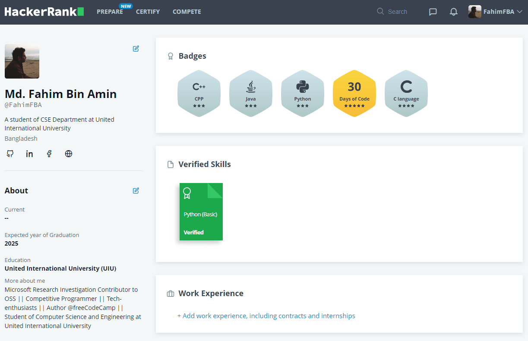Open the CERTIFY menu

(148, 12)
